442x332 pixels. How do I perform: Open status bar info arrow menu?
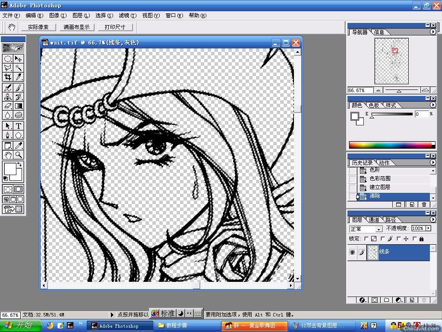tap(112, 315)
